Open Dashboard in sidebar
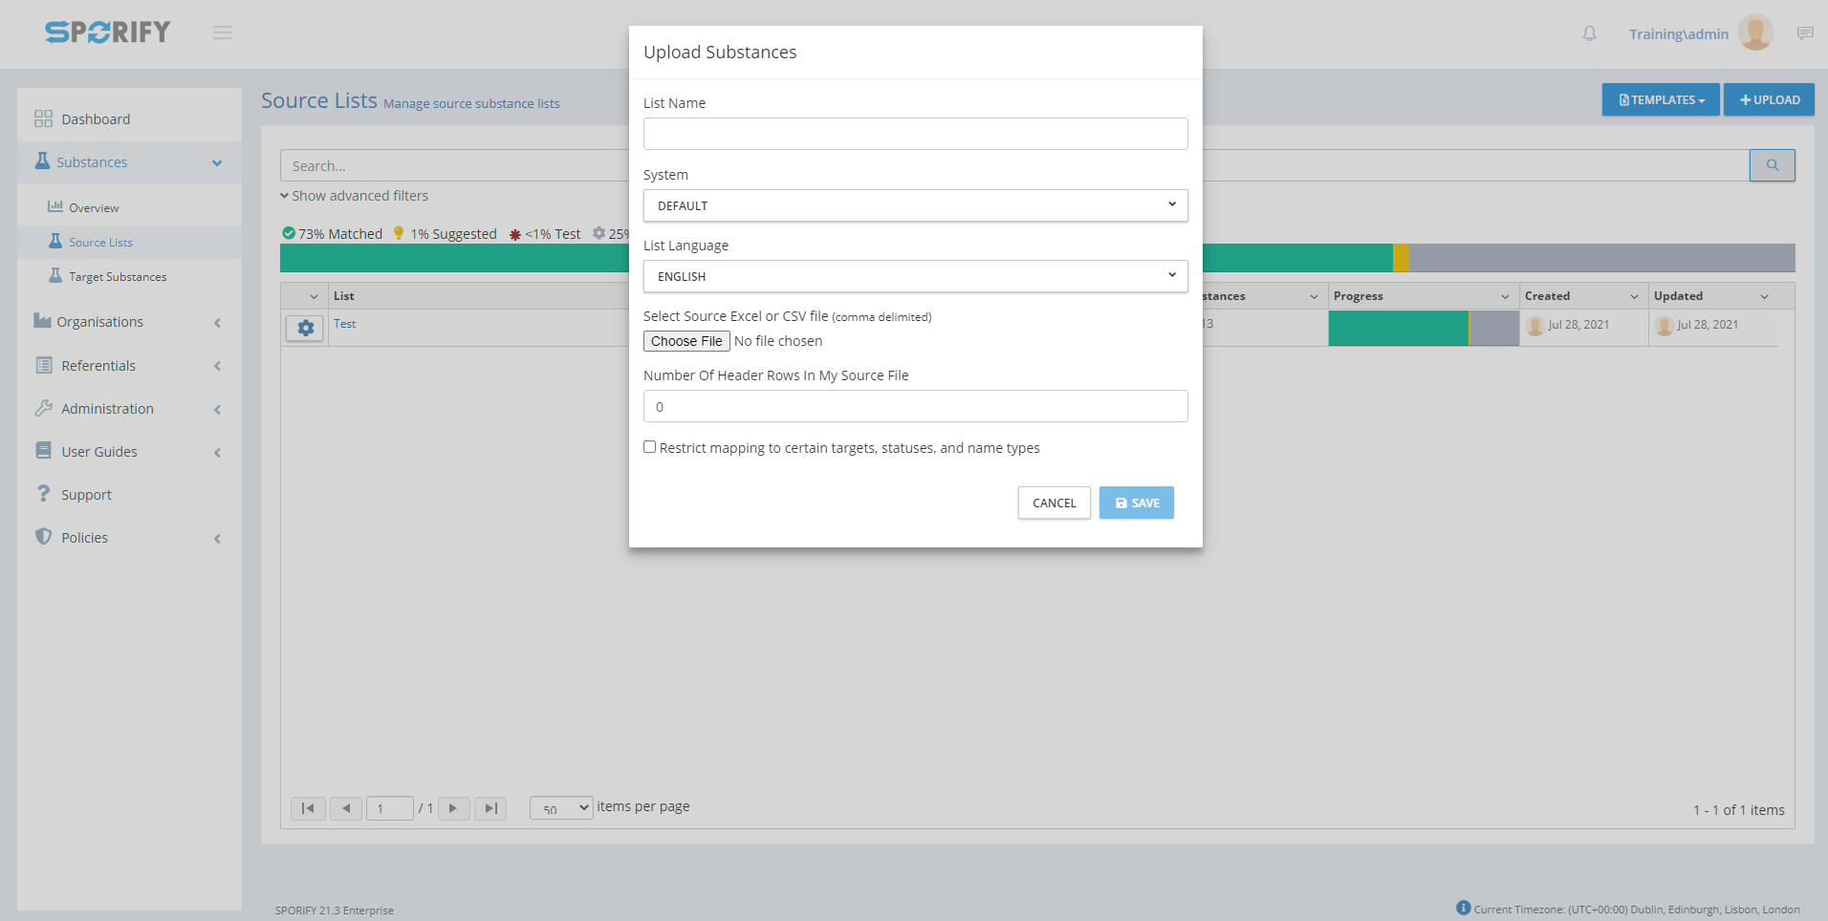The image size is (1828, 921). pos(96,119)
